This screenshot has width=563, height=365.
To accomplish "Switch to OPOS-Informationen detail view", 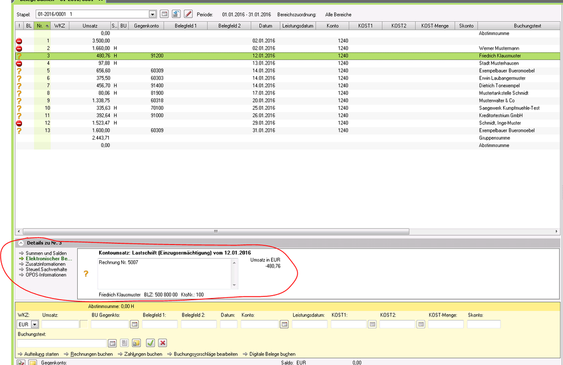I will [x=46, y=275].
